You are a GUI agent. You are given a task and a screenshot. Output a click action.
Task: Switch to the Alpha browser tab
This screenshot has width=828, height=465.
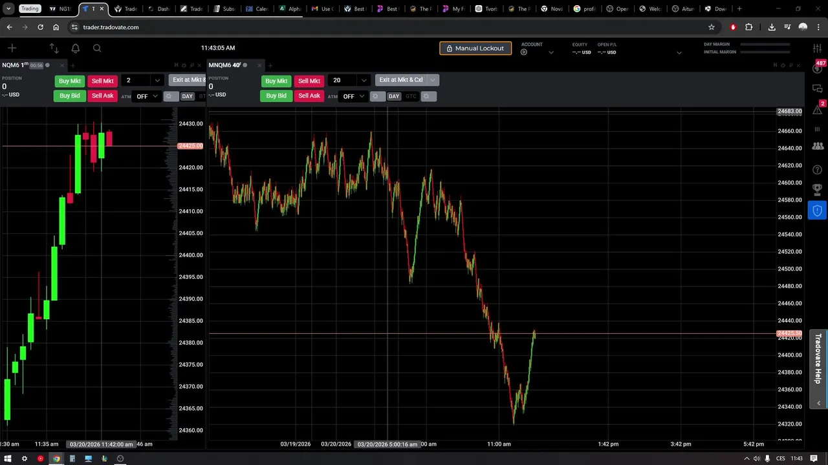click(x=290, y=8)
